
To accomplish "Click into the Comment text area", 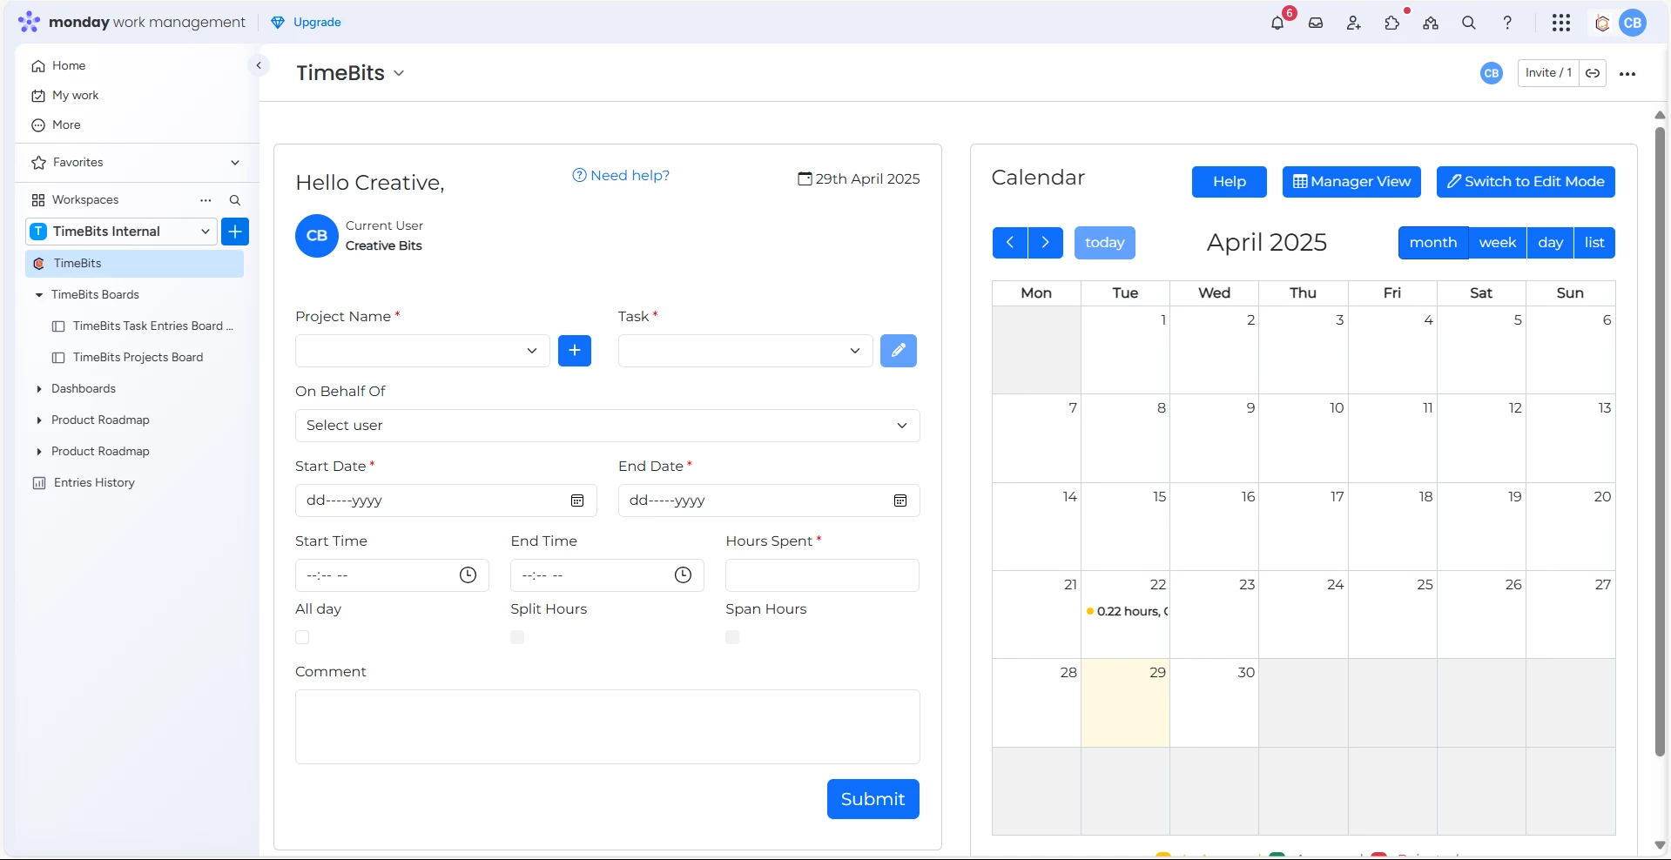I will coord(608,727).
